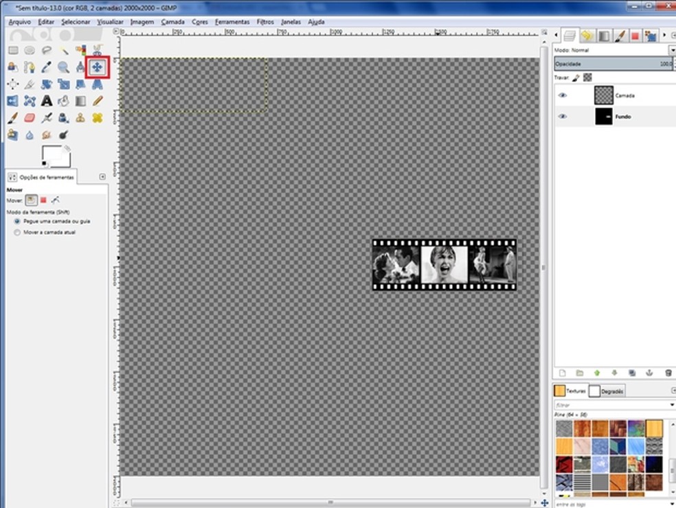The width and height of the screenshot is (676, 508).
Task: Choose 'Pegue uma camada ou guia' option
Action: pos(52,221)
